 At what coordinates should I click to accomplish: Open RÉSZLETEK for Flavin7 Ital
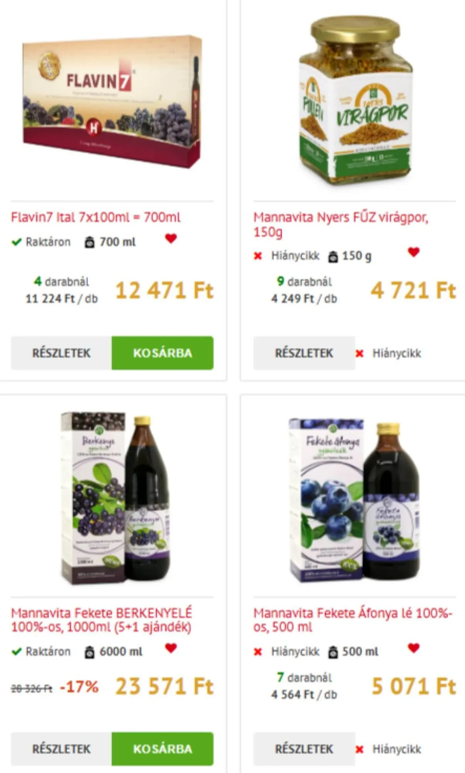tap(61, 353)
